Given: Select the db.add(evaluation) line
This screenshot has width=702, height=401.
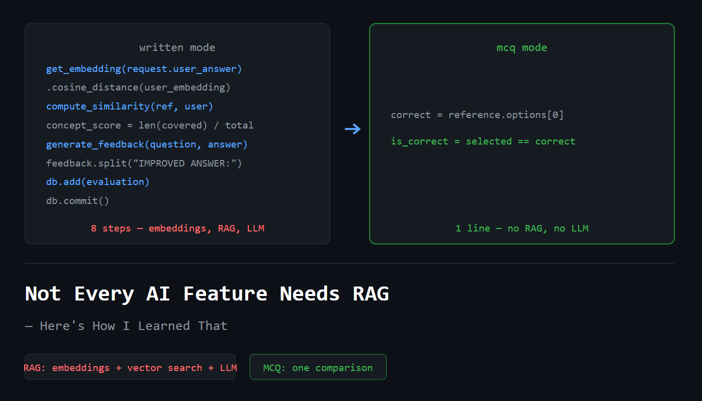Looking at the screenshot, I should [98, 182].
